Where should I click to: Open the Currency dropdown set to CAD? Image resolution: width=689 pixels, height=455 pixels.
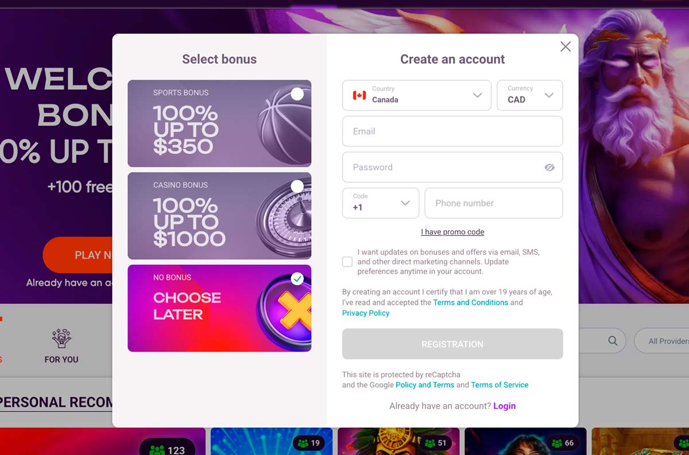click(x=529, y=95)
